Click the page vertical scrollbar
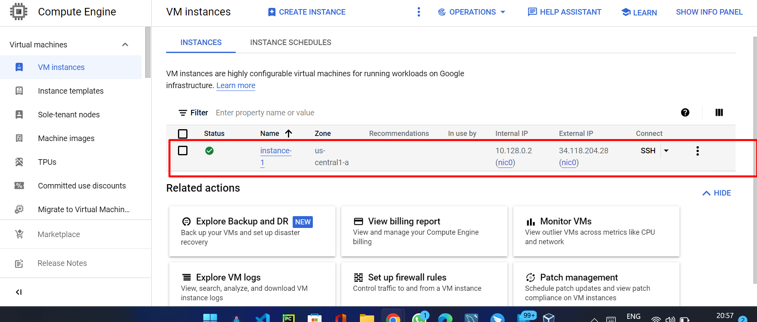 [755, 160]
